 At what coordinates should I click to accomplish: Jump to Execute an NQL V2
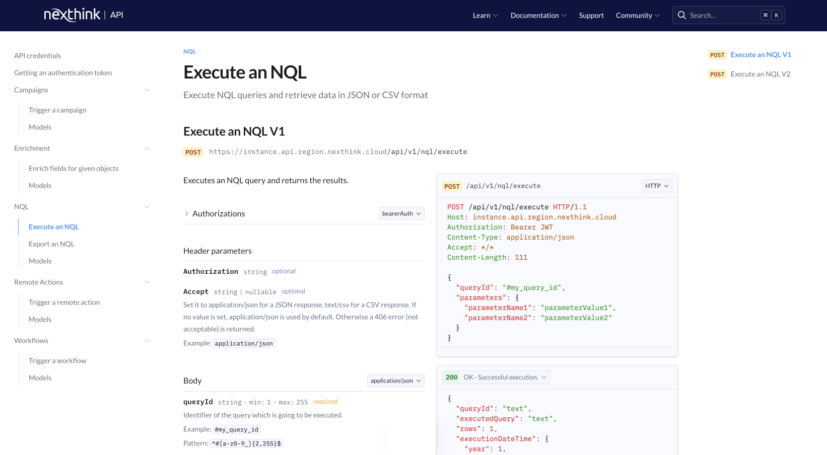[760, 74]
